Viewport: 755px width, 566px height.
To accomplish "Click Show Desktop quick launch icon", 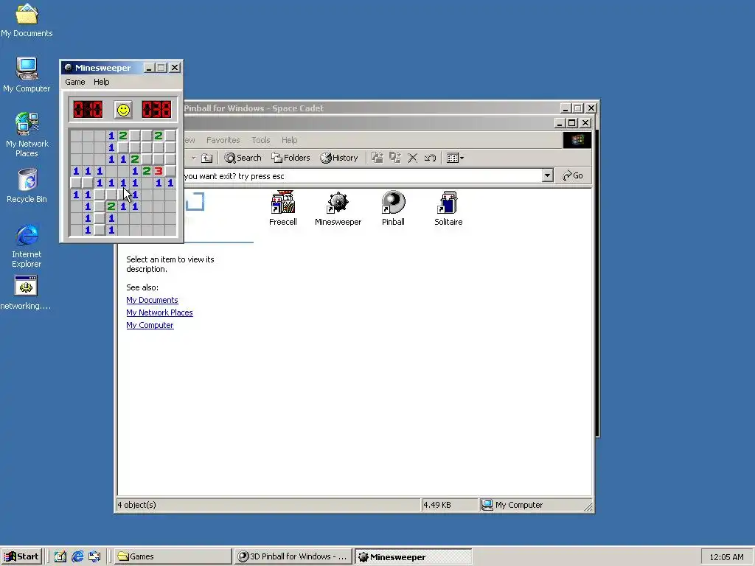I will [x=60, y=556].
